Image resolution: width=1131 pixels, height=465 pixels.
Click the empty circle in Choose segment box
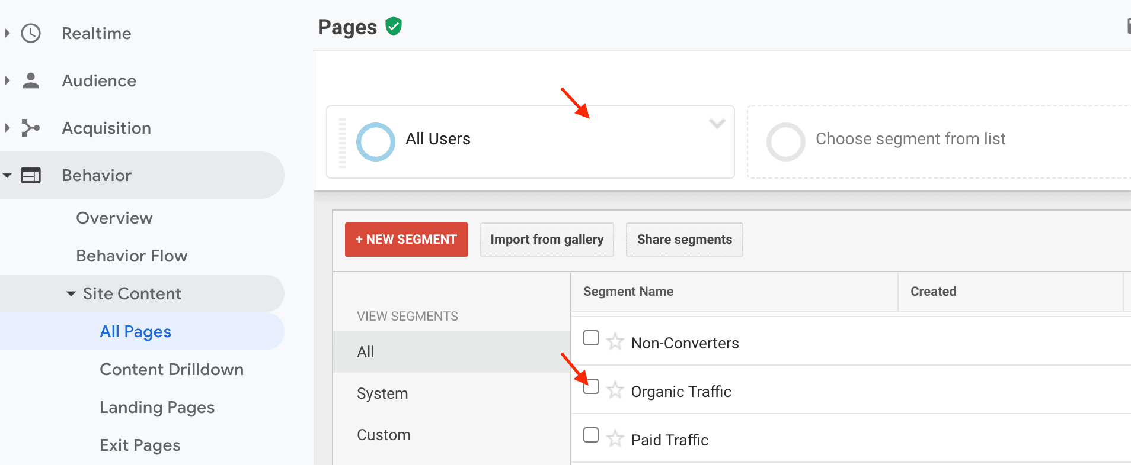tap(785, 142)
